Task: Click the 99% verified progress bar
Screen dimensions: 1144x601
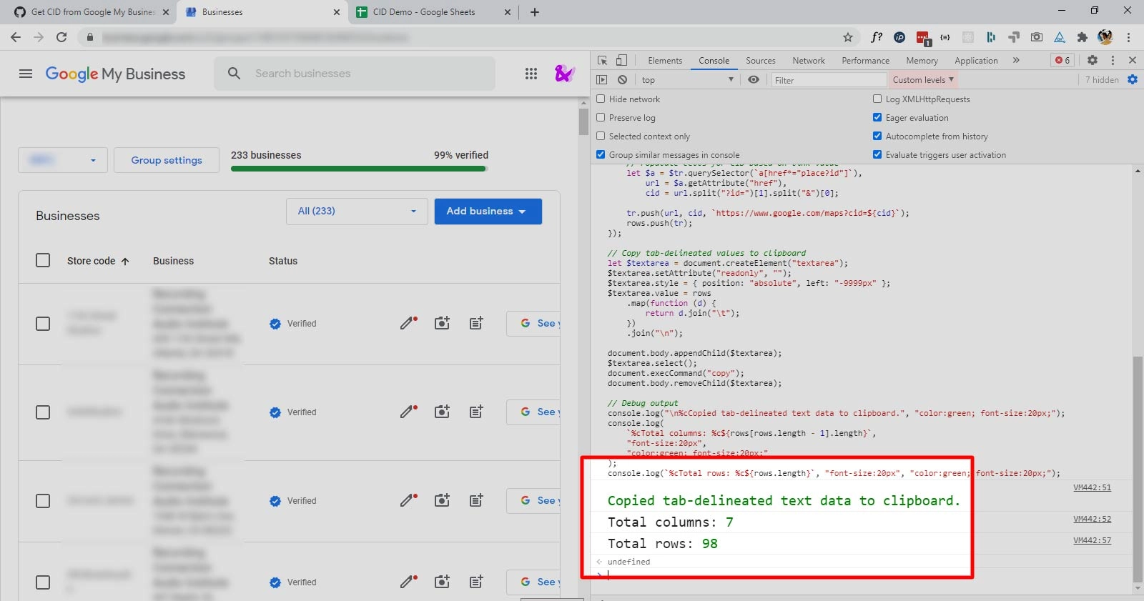Action: pyautogui.click(x=359, y=169)
